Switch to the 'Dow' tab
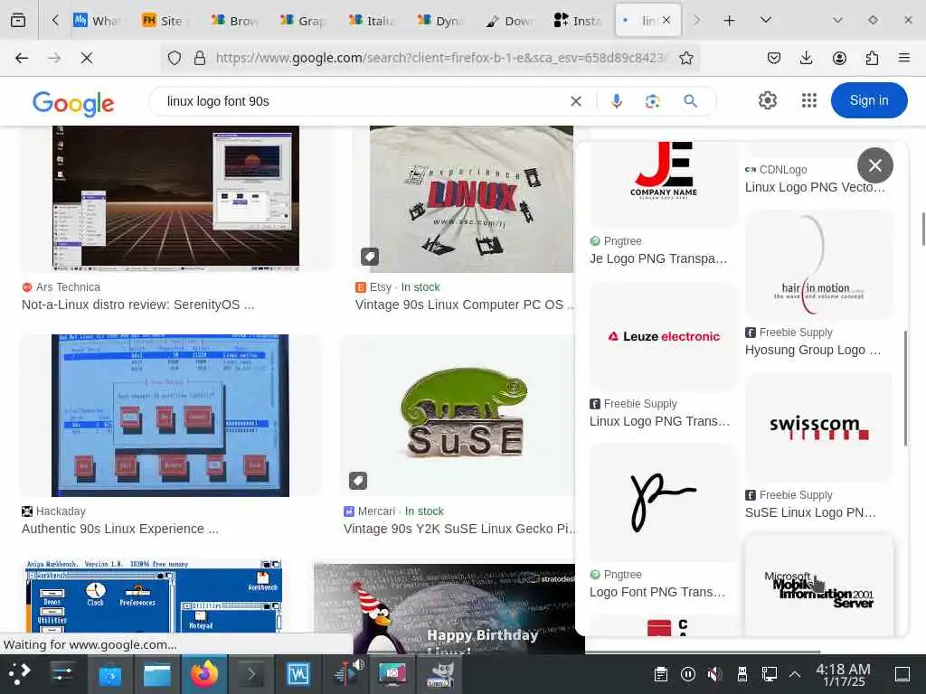The image size is (926, 694). 509,20
